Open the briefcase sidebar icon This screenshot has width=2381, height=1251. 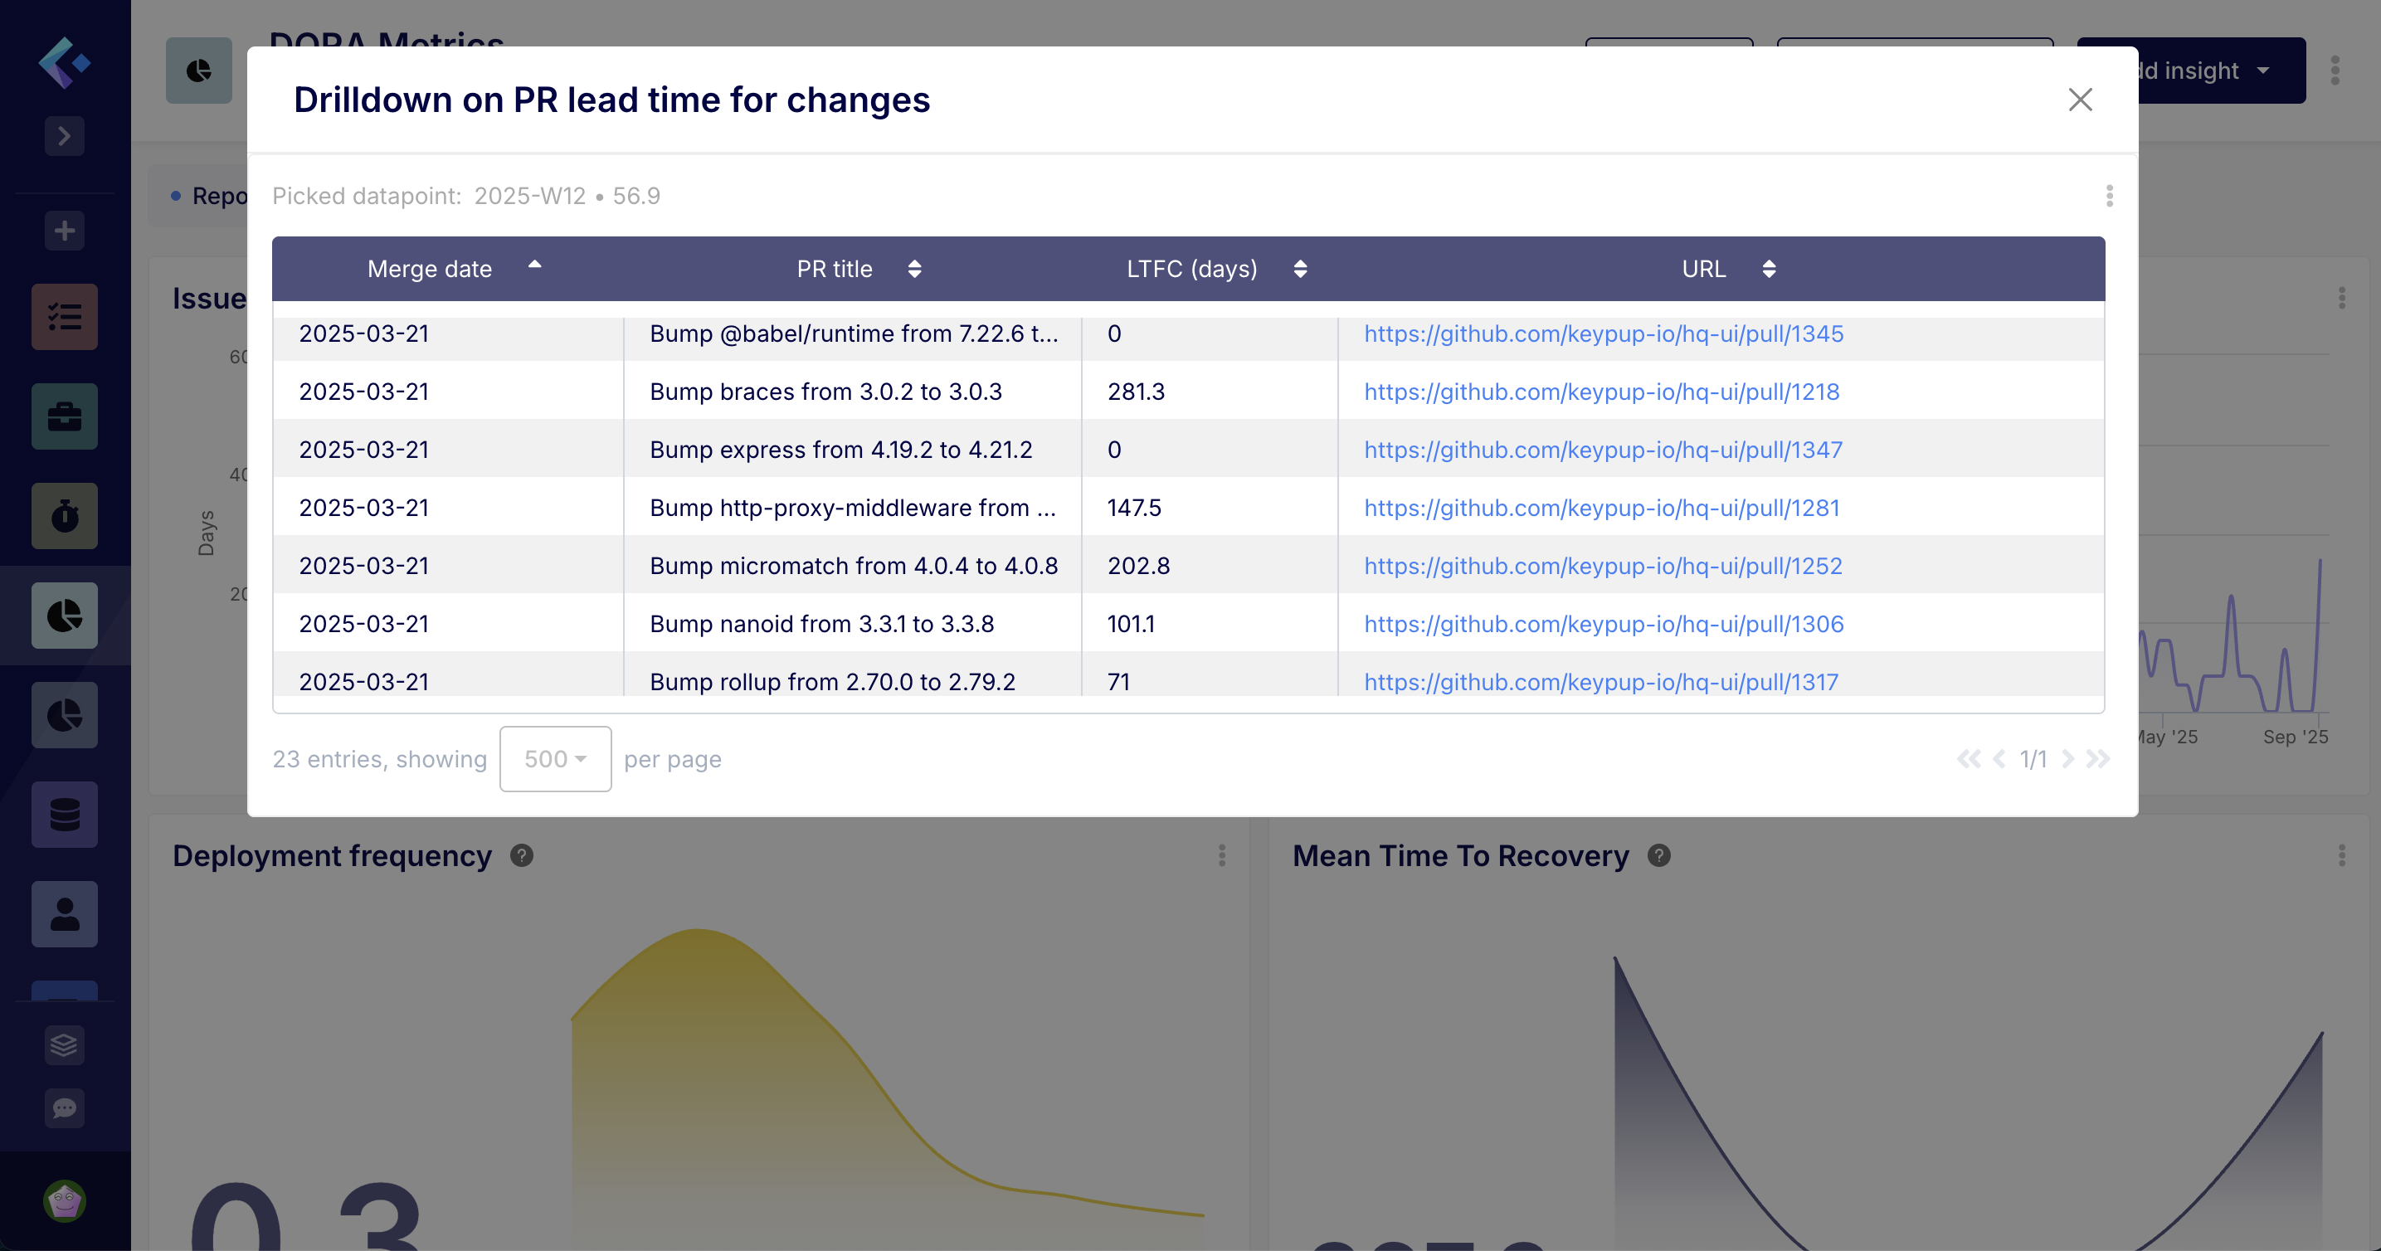65,416
